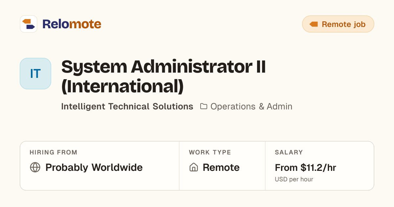
Task: Click the SALARY label
Action: [x=289, y=152]
